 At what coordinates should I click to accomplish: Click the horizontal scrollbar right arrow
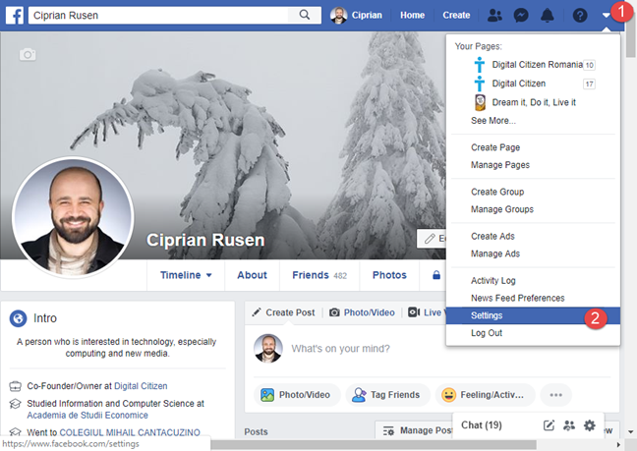pyautogui.click(x=618, y=445)
